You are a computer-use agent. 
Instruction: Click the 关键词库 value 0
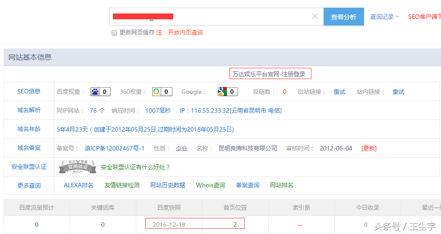[103, 225]
